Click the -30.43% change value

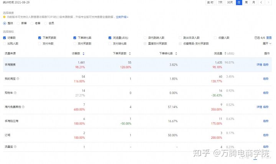pos(217,95)
